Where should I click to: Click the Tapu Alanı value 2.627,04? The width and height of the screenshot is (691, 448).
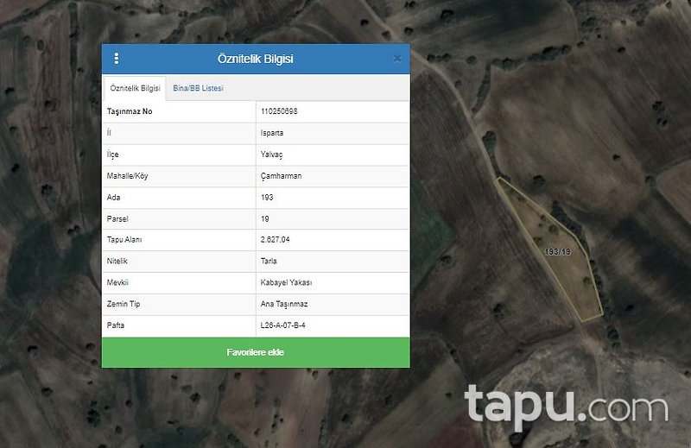pos(275,240)
